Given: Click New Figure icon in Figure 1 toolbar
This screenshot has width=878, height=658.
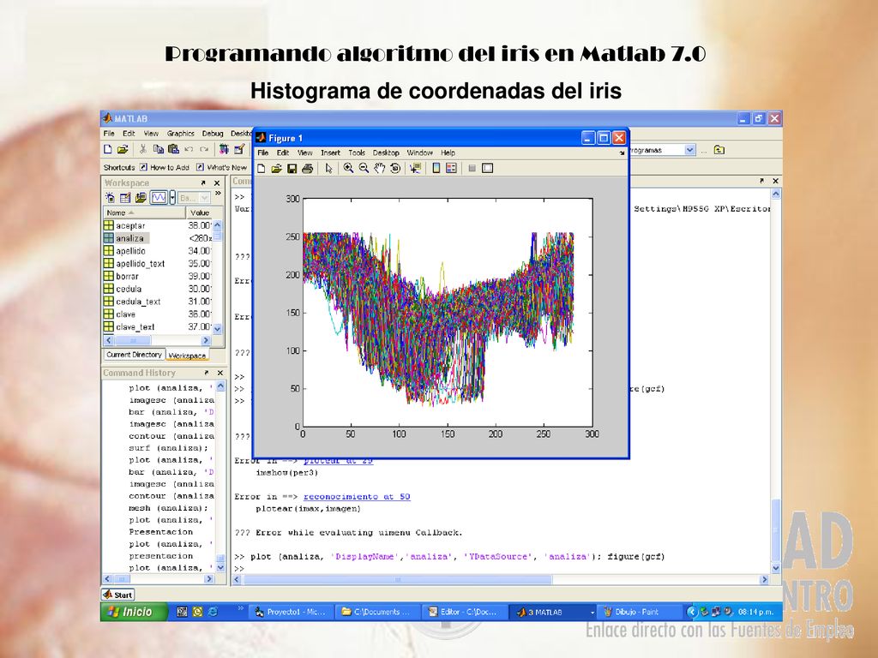Looking at the screenshot, I should pyautogui.click(x=261, y=169).
